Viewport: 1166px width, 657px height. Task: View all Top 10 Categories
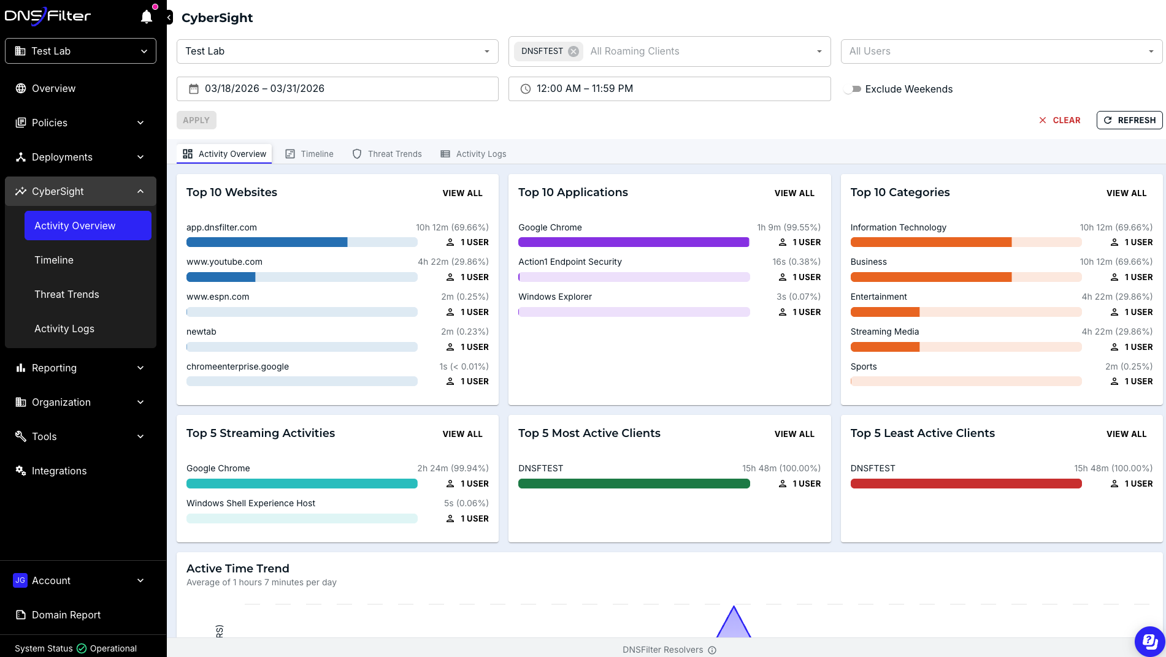click(1126, 193)
